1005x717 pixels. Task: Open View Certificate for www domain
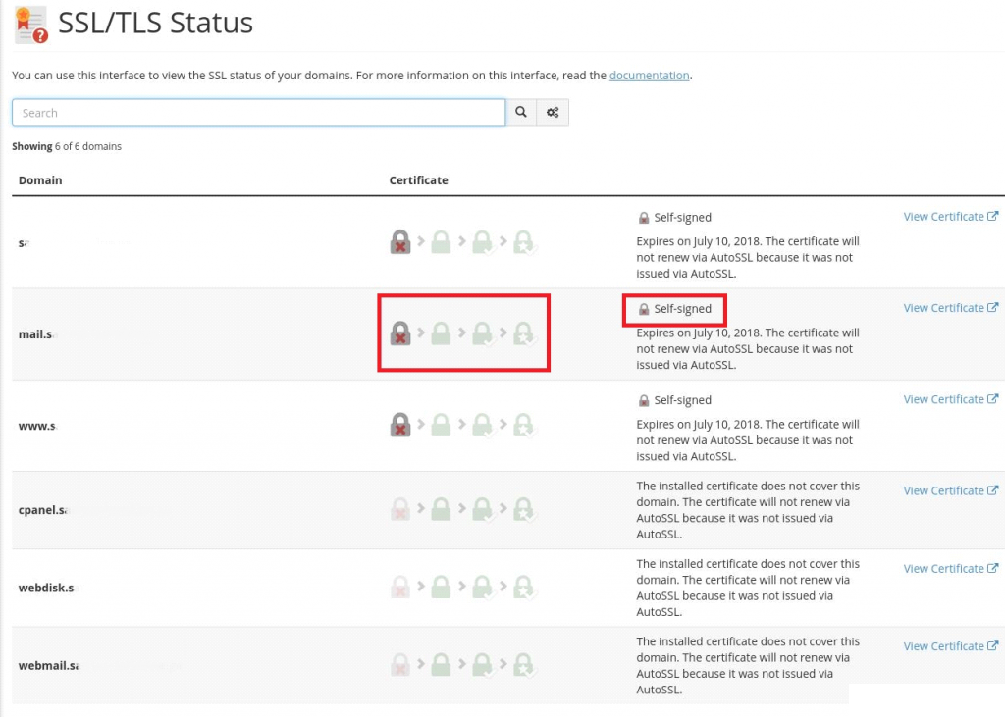[950, 399]
